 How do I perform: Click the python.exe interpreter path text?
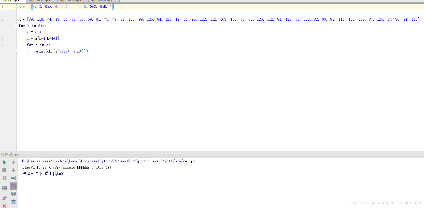coord(90,161)
